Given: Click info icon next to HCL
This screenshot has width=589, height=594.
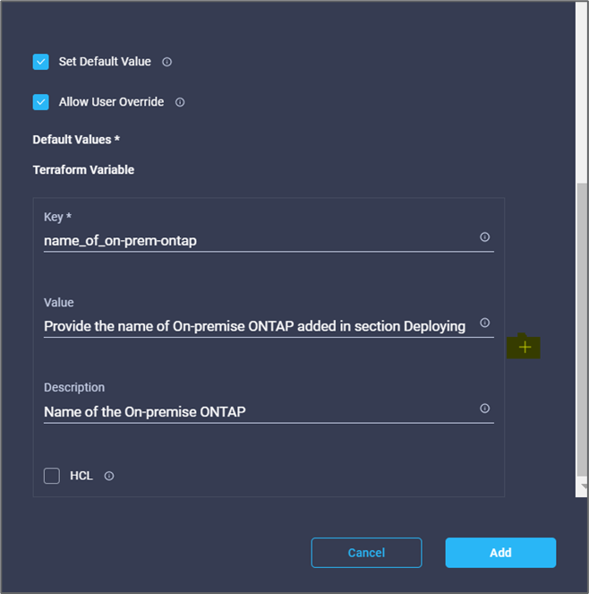Looking at the screenshot, I should point(109,476).
